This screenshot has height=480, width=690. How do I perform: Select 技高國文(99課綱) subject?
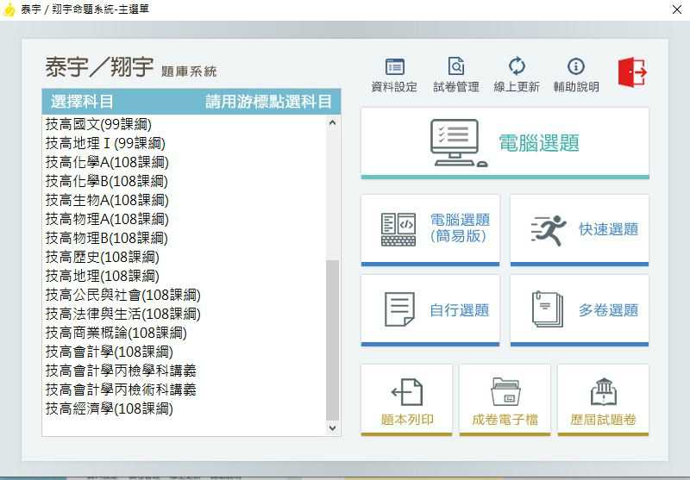click(184, 124)
